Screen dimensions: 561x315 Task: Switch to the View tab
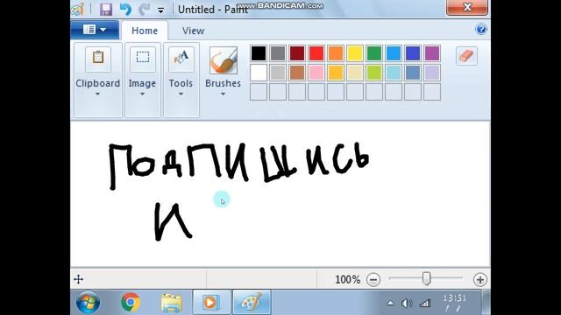[x=193, y=31]
